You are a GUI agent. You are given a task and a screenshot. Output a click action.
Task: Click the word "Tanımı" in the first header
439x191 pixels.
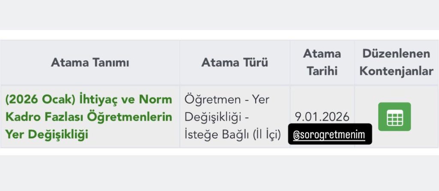point(109,63)
